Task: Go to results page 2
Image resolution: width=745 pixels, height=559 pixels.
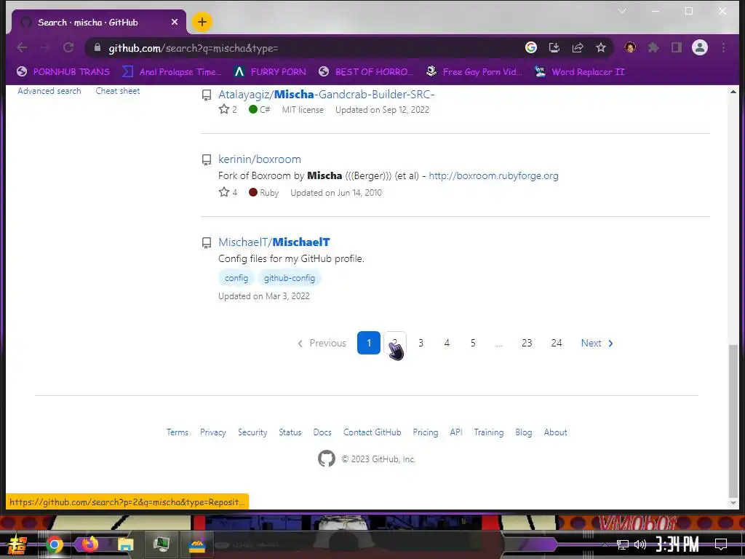Action: [395, 343]
